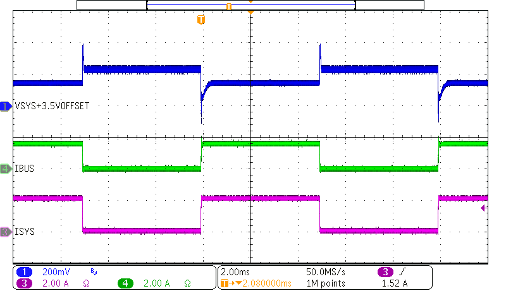
Task: Click the rising edge trigger slope symbol
Action: coord(402,271)
